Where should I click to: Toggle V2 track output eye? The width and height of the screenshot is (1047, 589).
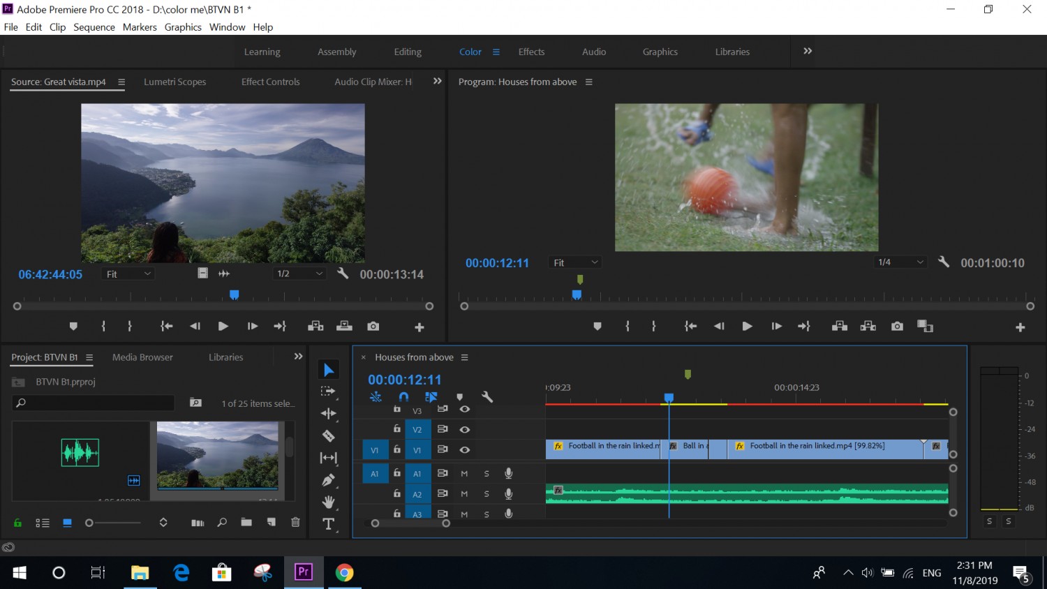click(x=465, y=430)
